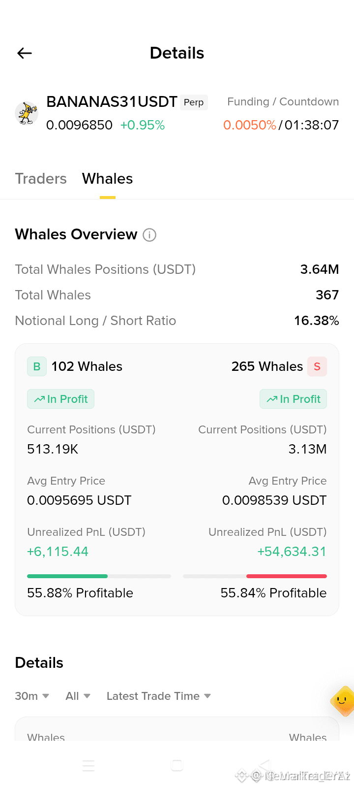The width and height of the screenshot is (354, 788).
Task: Tap the BANANAS31USDT pair name
Action: tap(112, 102)
